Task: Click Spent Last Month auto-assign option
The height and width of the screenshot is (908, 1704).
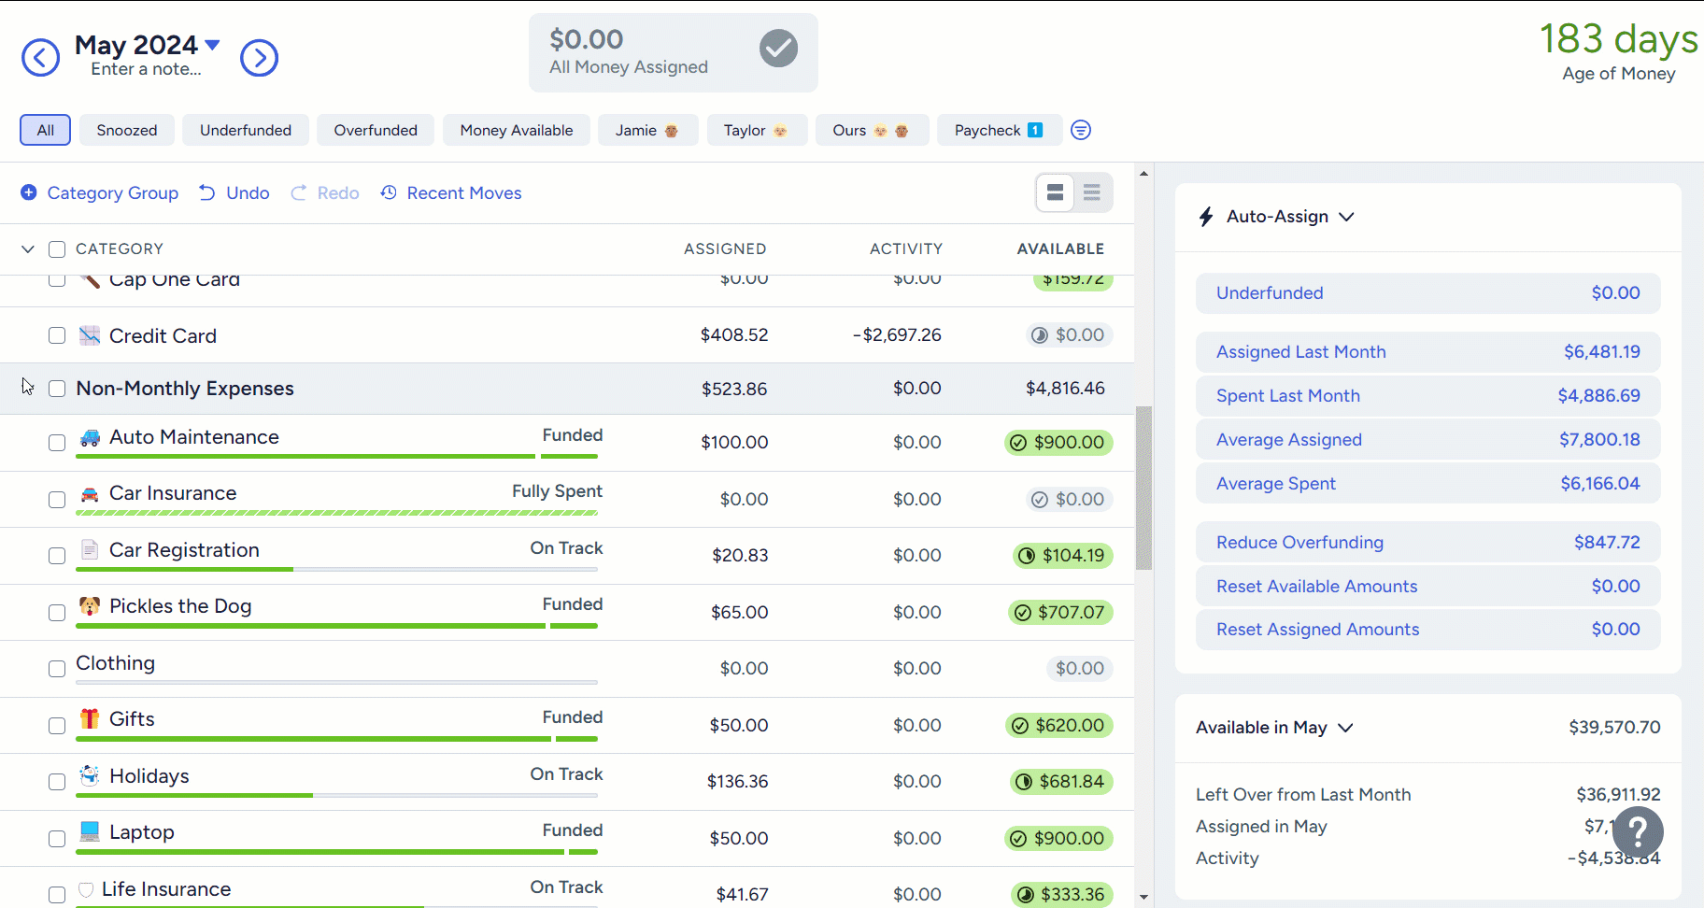Action: pyautogui.click(x=1428, y=396)
